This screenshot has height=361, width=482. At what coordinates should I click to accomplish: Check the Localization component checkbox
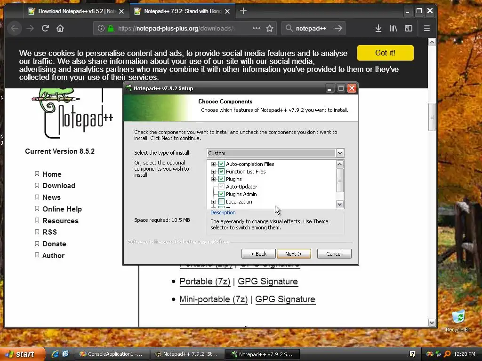221,202
